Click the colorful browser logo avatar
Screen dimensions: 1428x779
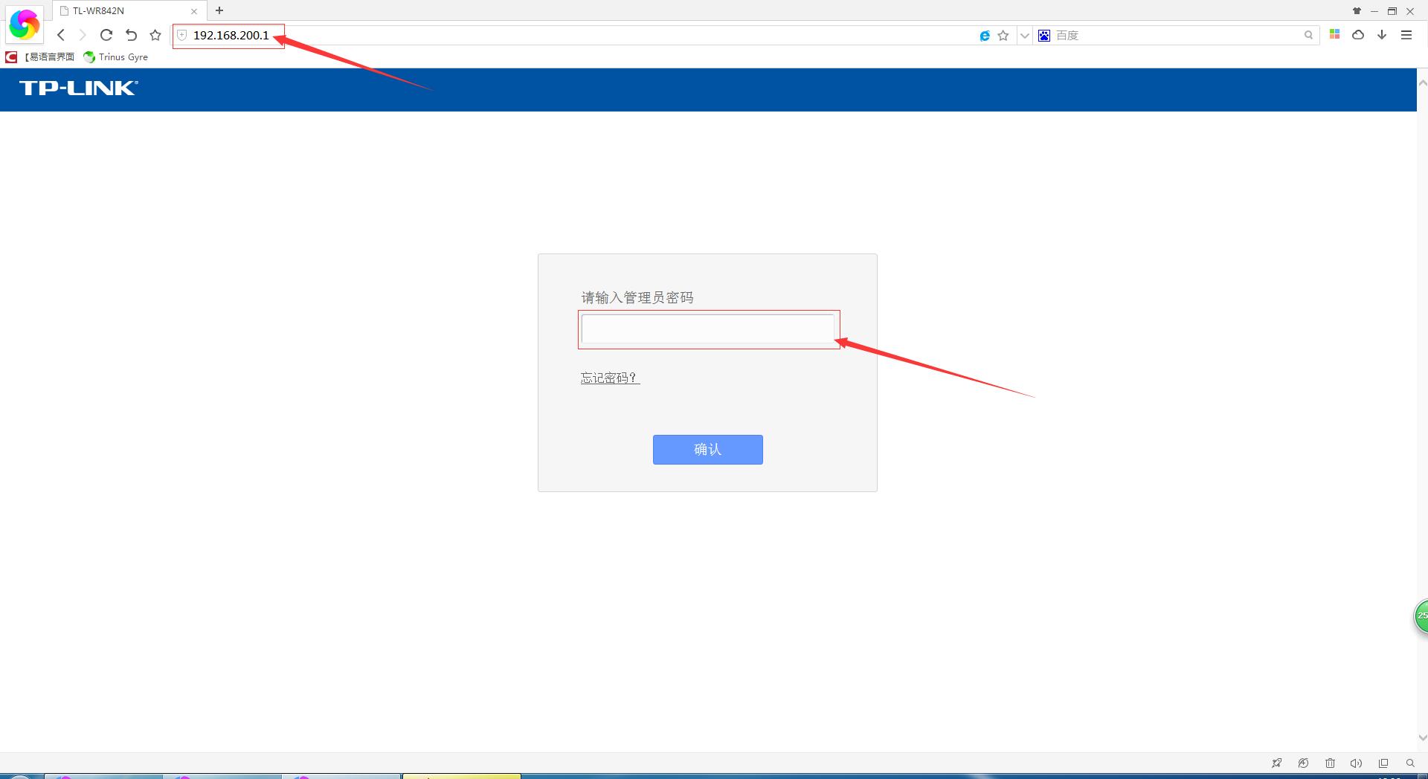click(x=24, y=25)
